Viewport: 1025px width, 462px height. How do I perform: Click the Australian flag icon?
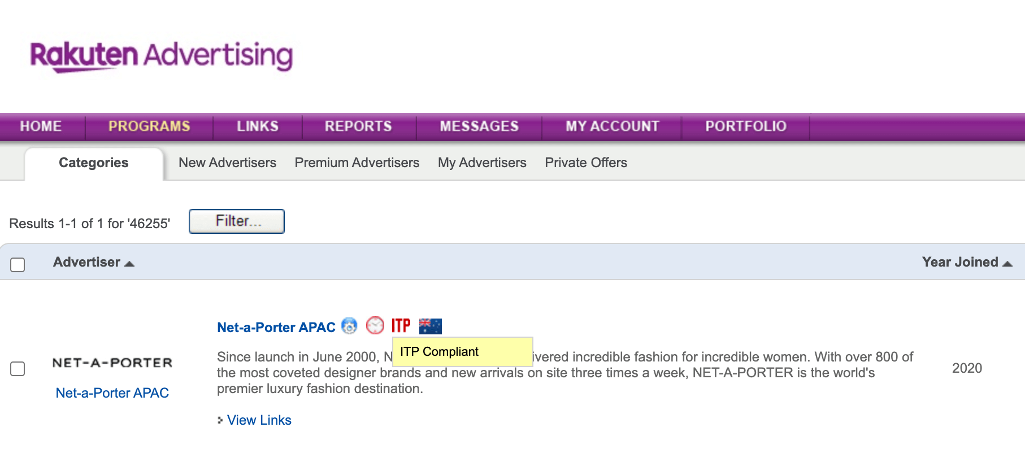431,326
